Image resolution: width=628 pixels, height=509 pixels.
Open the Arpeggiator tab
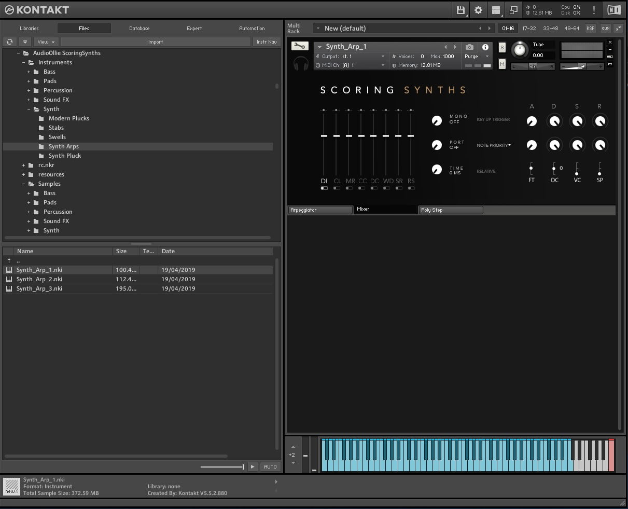320,210
